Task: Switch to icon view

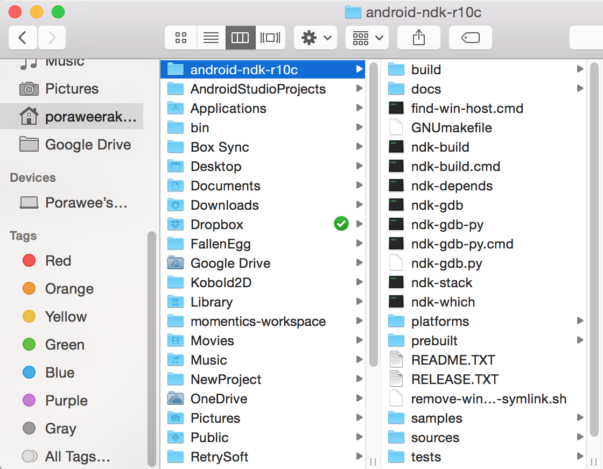Action: 181,38
